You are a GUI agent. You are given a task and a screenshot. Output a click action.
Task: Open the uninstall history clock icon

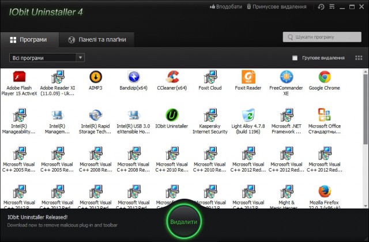point(321,7)
